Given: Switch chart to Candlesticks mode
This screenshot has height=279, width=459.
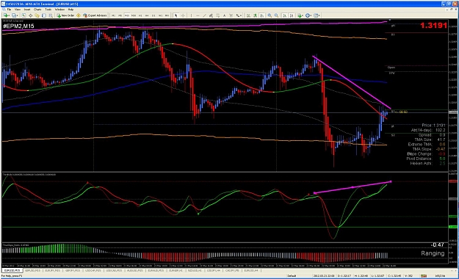Looking at the screenshot, I should (256, 15).
